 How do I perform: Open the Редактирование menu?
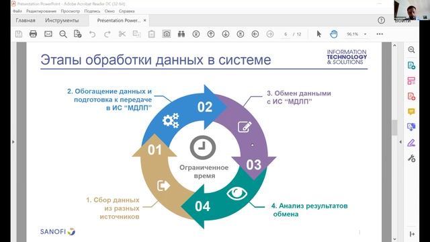click(41, 11)
